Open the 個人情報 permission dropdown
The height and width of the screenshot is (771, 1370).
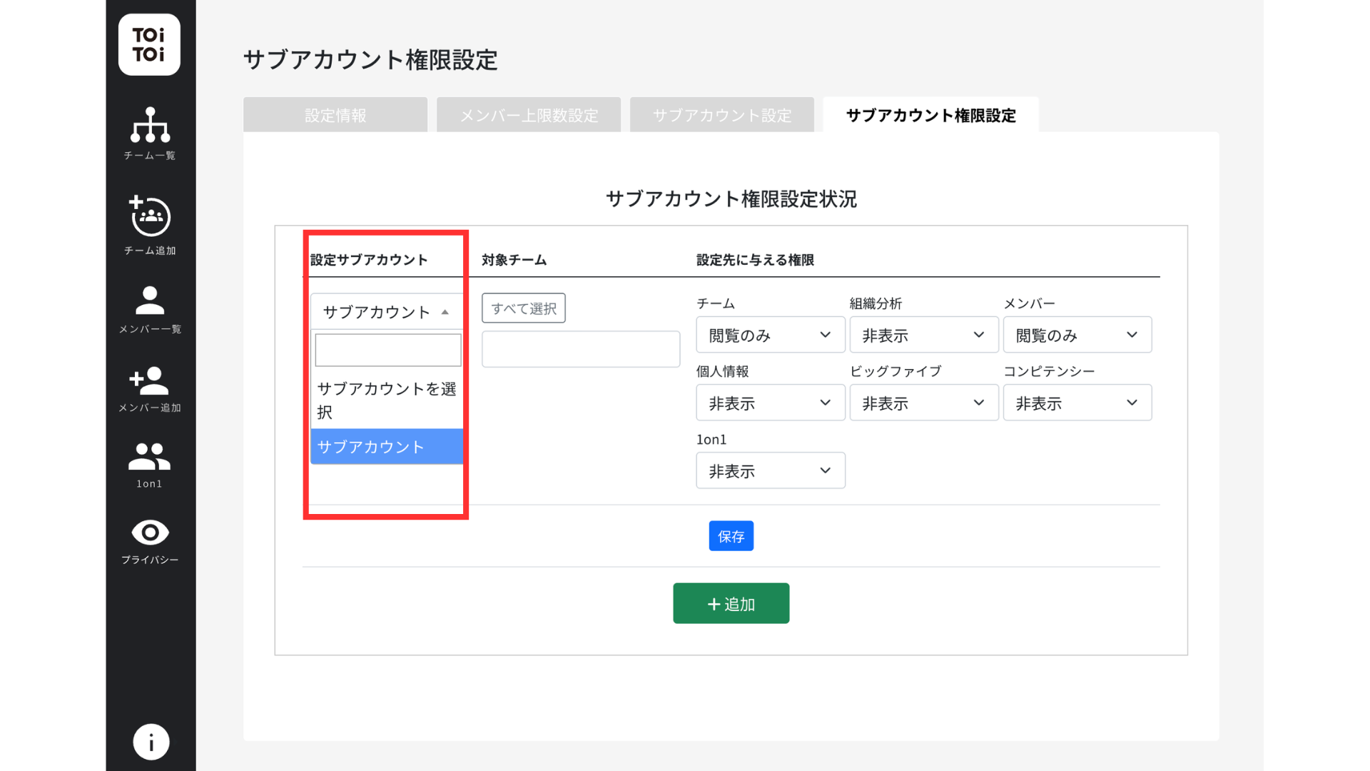click(x=771, y=403)
